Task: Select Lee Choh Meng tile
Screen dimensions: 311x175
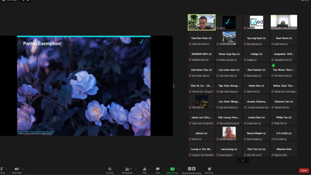Action: [x=229, y=102]
